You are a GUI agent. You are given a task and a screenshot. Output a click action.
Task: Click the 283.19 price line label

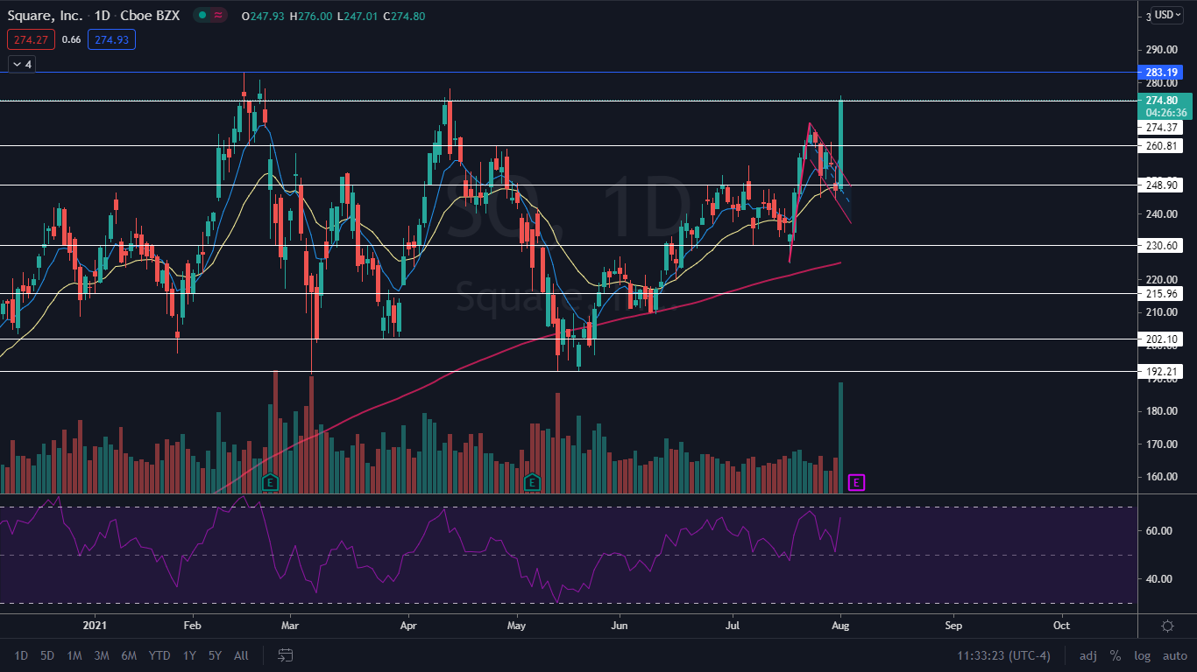[x=1161, y=73]
